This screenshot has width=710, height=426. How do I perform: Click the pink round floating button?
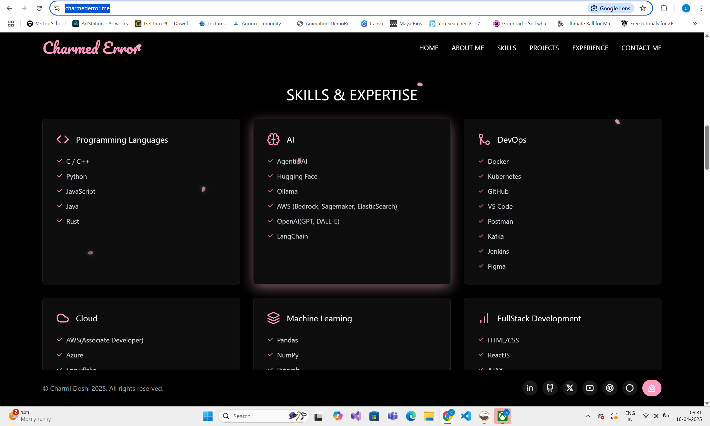click(x=651, y=388)
